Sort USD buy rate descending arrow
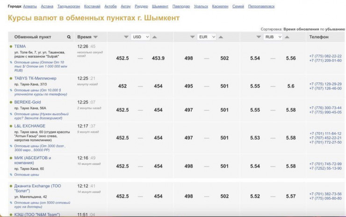The width and height of the screenshot is (346, 217). point(126,37)
